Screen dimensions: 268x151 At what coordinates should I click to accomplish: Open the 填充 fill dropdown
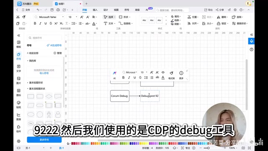(x=175, y=16)
